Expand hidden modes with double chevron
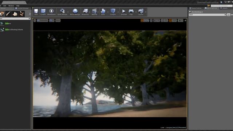This screenshot has width=233, height=131. (x=30, y=14)
